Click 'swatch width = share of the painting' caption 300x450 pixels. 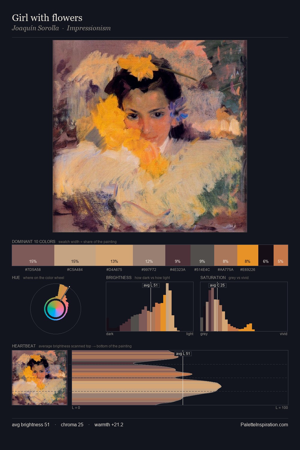(x=88, y=241)
